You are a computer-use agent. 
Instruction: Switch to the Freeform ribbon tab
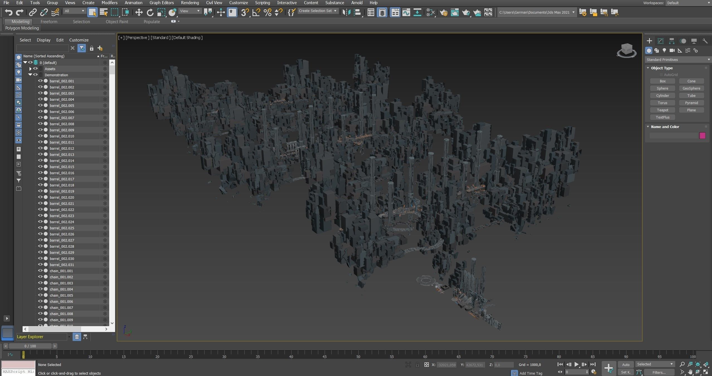point(49,21)
